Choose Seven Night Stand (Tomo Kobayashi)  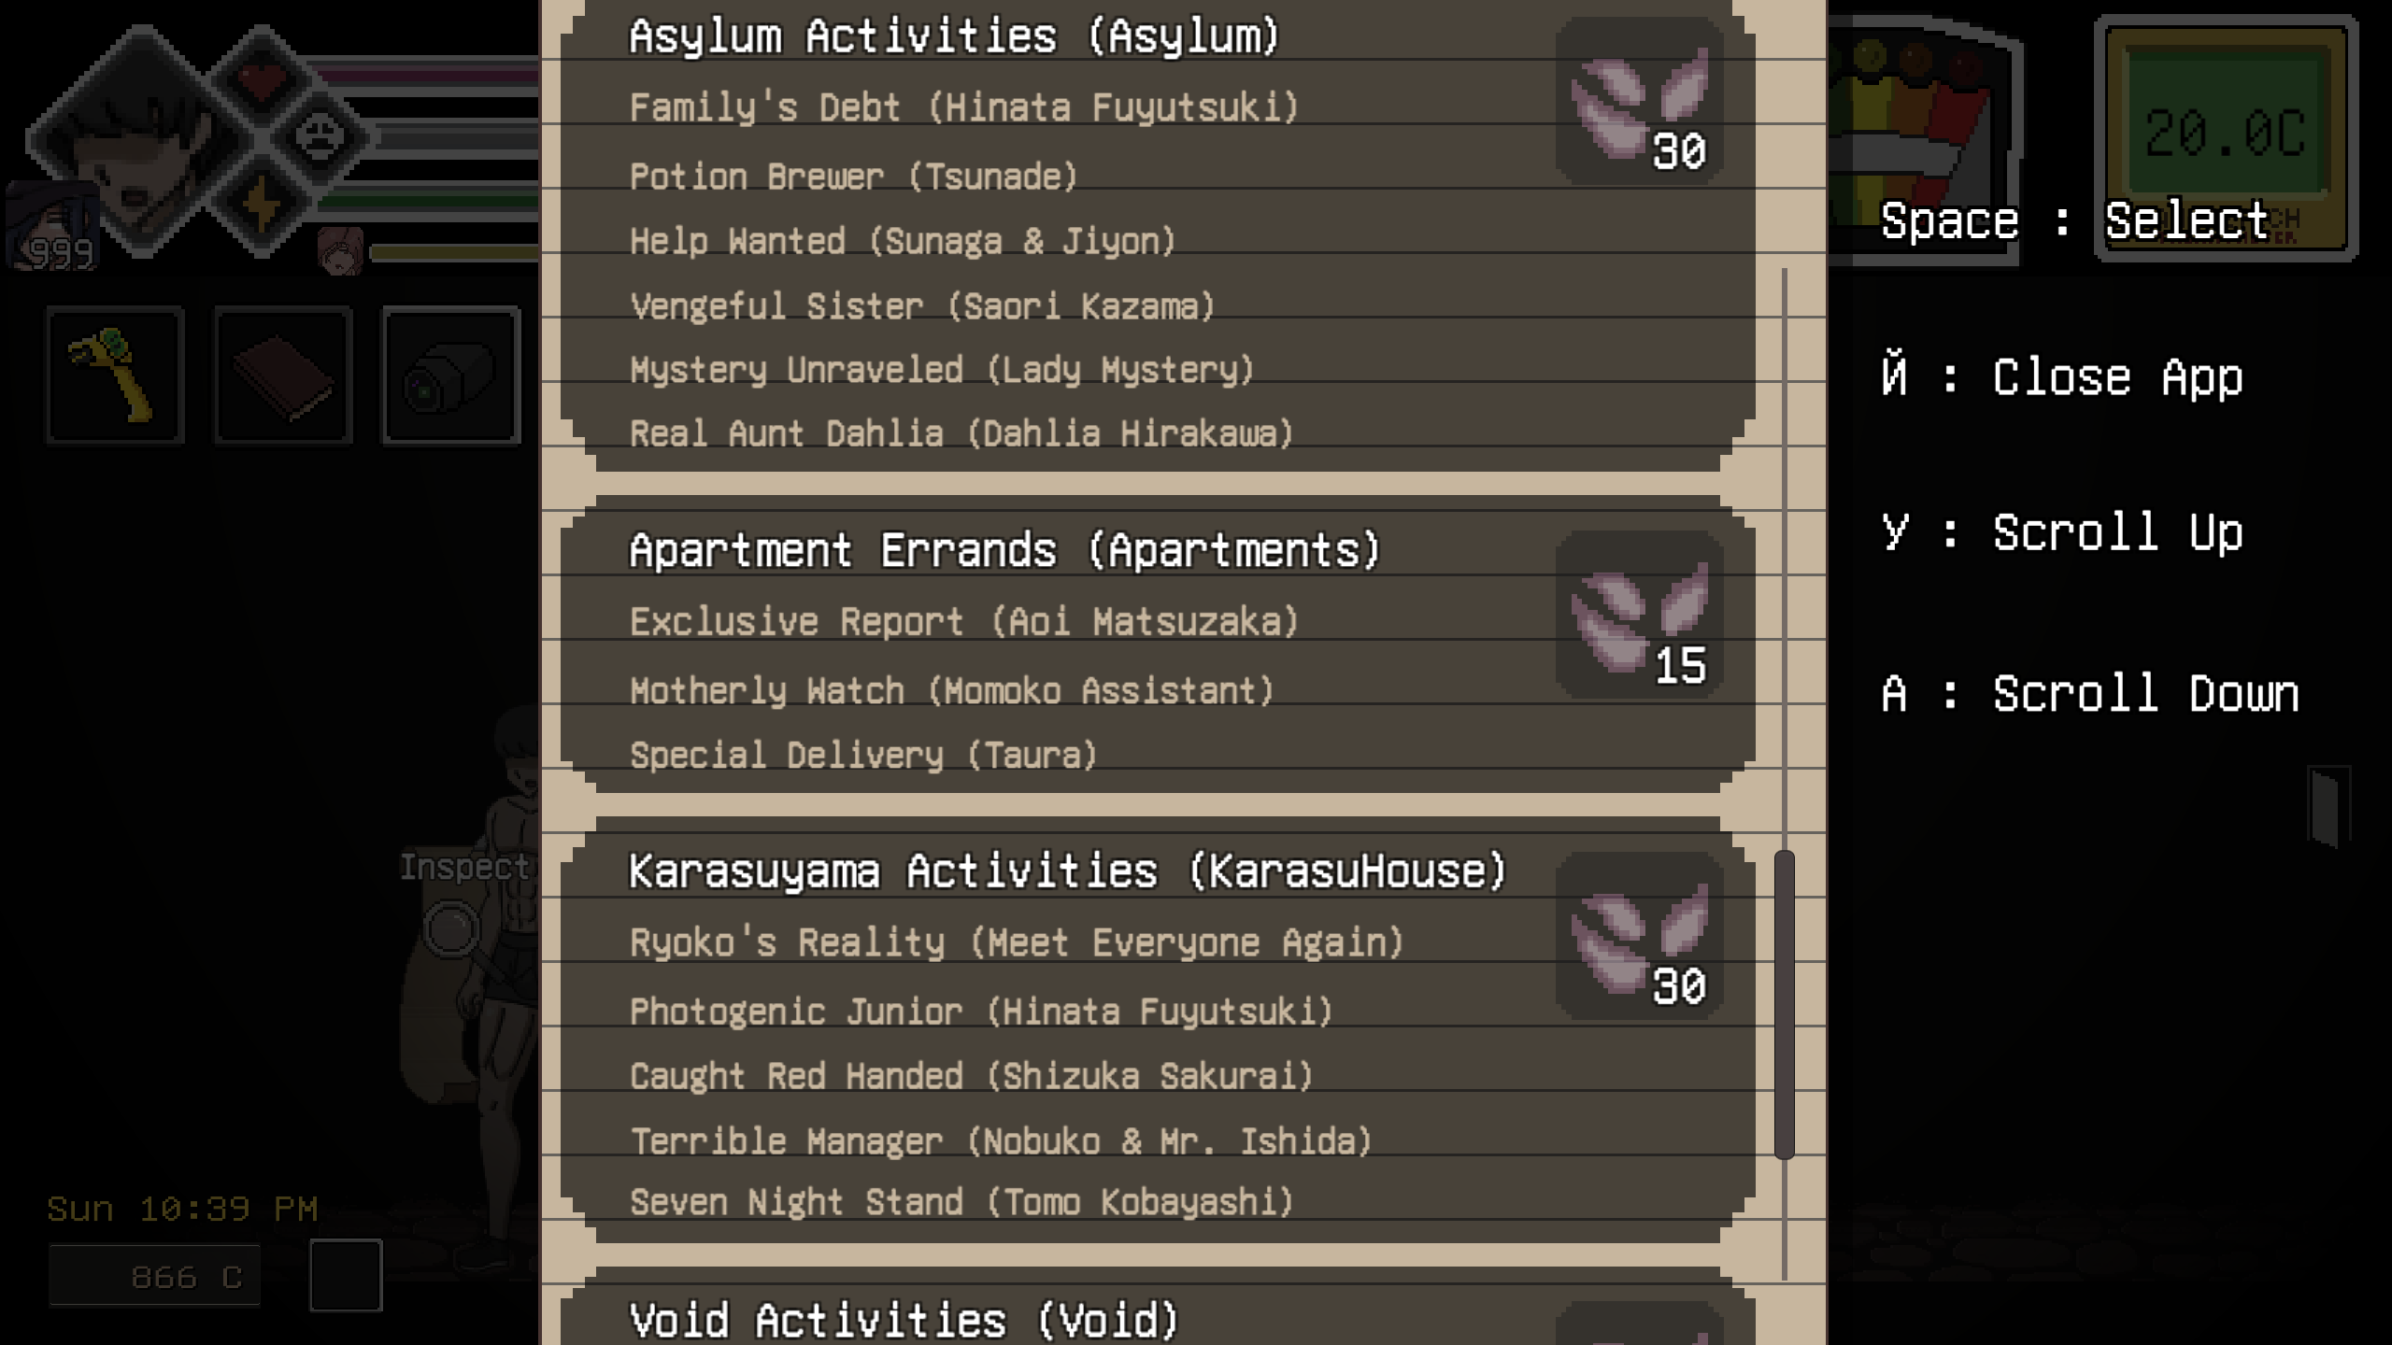[x=961, y=1202]
